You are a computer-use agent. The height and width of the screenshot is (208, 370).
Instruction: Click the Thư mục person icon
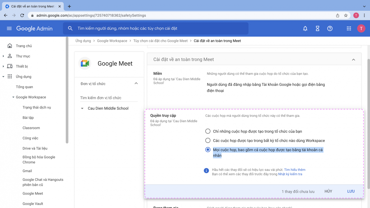(x=10, y=56)
